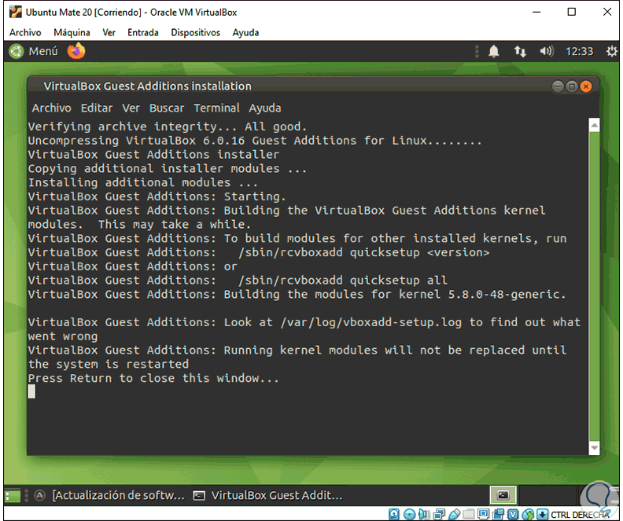Click the 'Press Return to close this window...' line

click(x=153, y=378)
